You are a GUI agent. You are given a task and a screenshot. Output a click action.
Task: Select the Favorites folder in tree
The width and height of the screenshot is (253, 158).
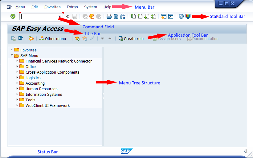(28, 50)
